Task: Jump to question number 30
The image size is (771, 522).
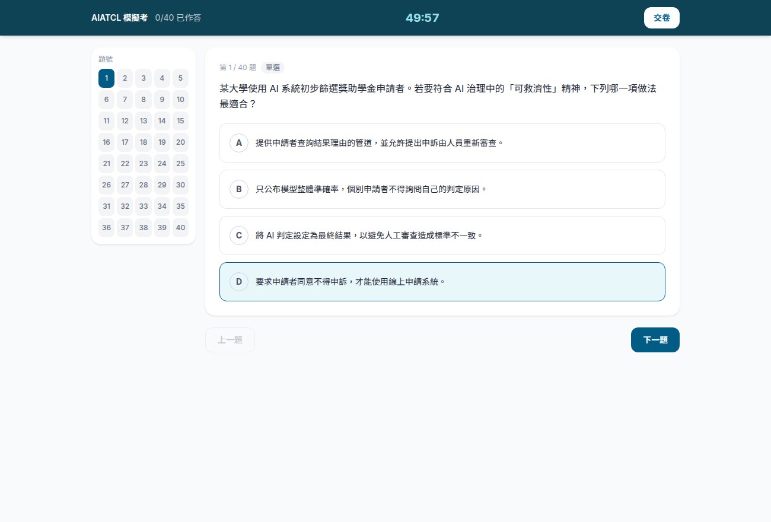Action: pos(181,185)
